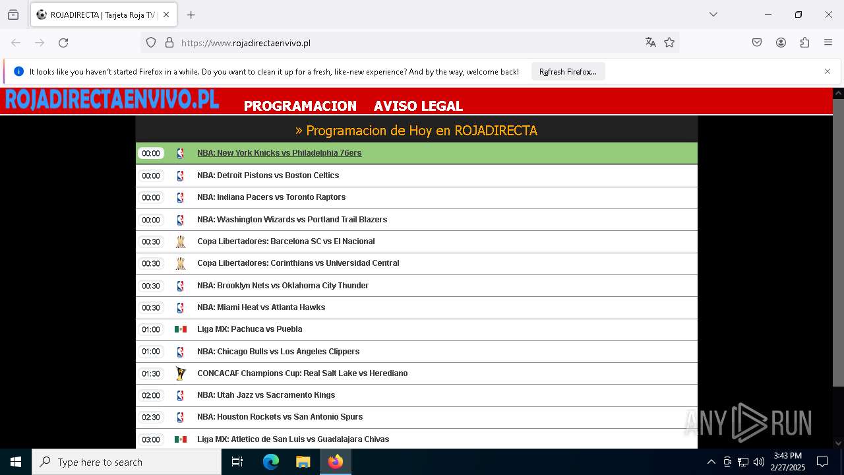The image size is (844, 475).
Task: Open NBA: Miami Heat vs Atlanta Hawks
Action: point(261,307)
